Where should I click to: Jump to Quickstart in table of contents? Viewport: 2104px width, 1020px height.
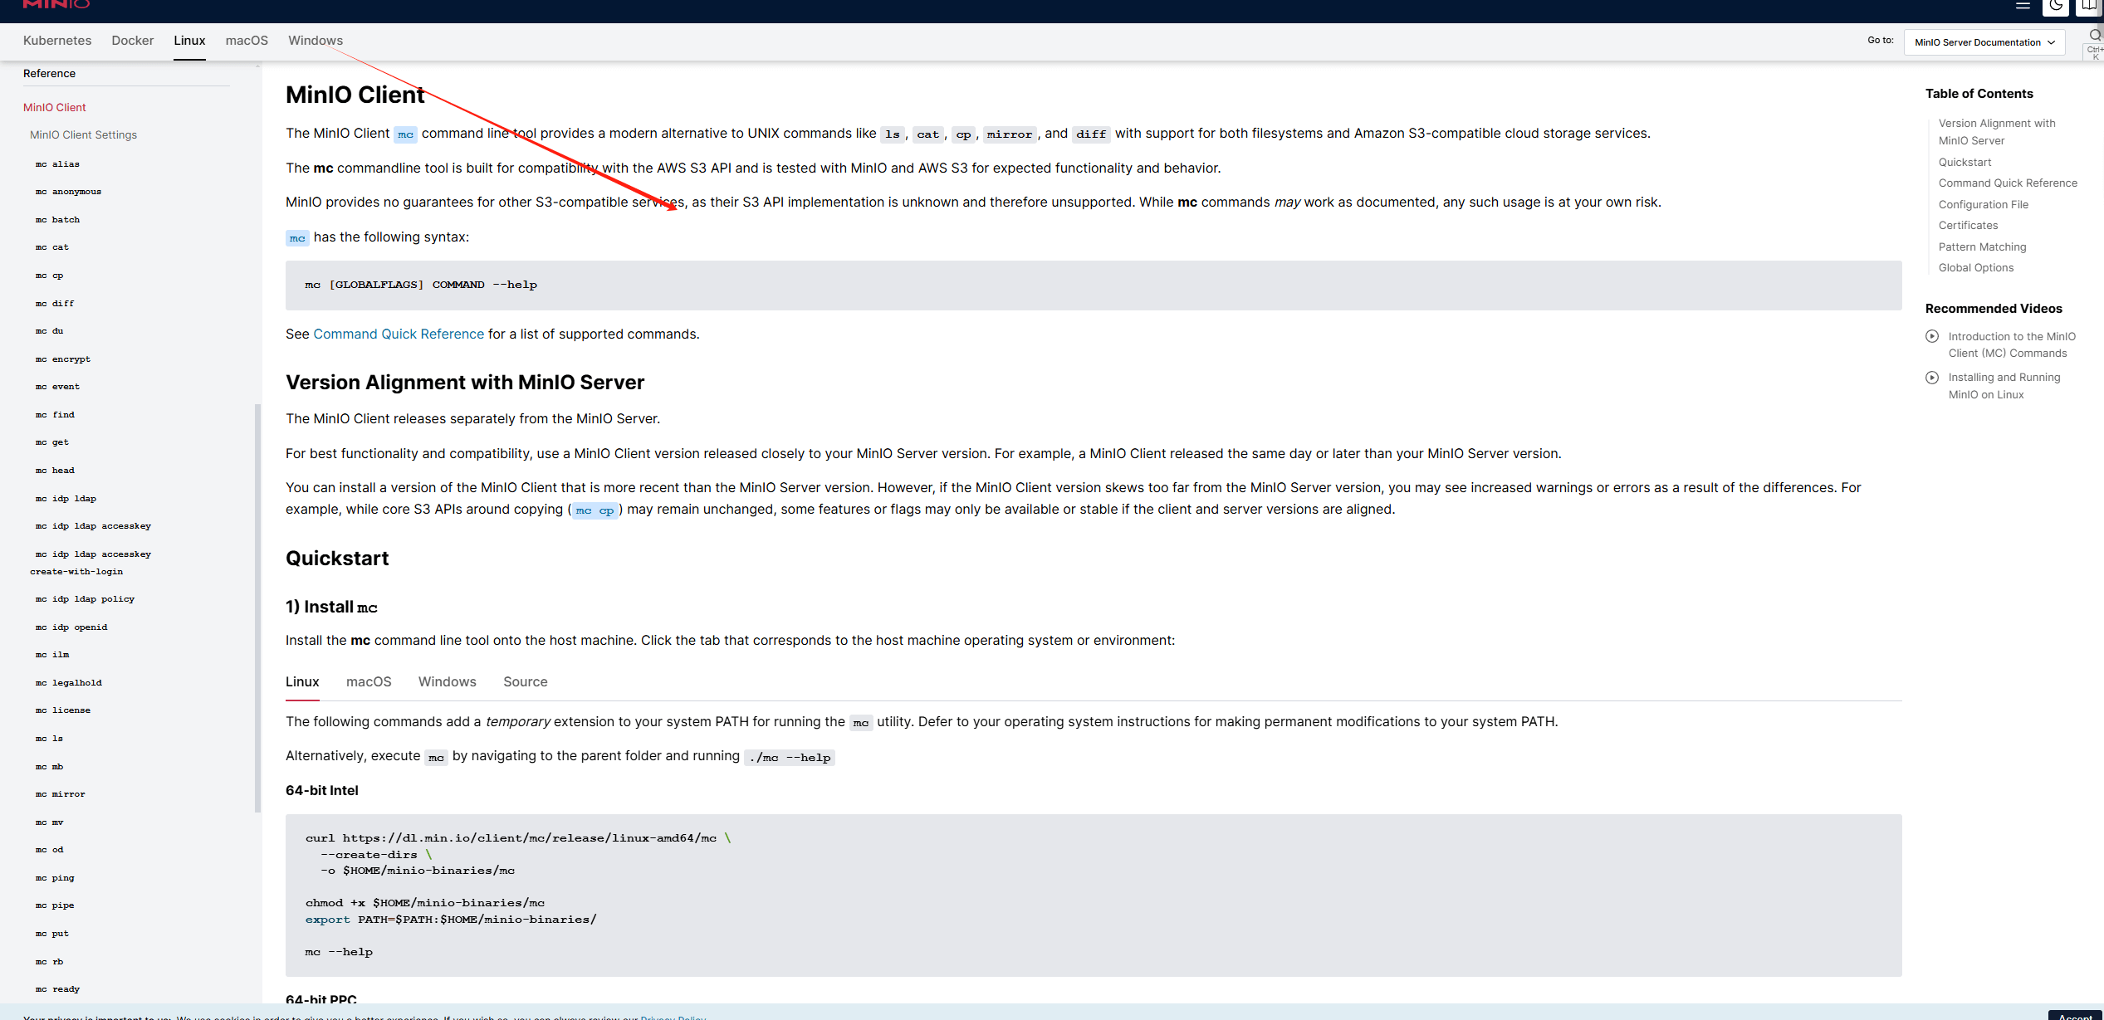pos(1965,163)
